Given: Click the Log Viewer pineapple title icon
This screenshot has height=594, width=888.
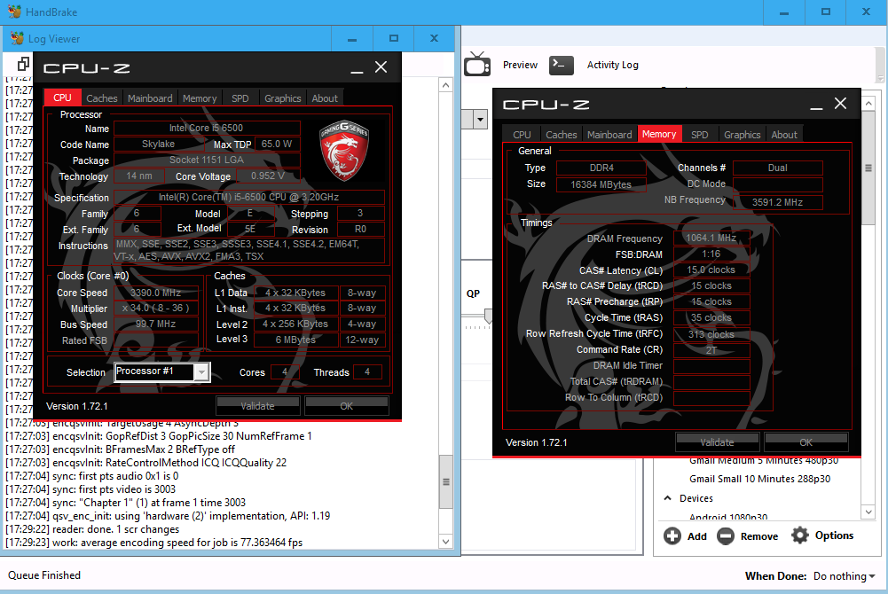Looking at the screenshot, I should (17, 39).
